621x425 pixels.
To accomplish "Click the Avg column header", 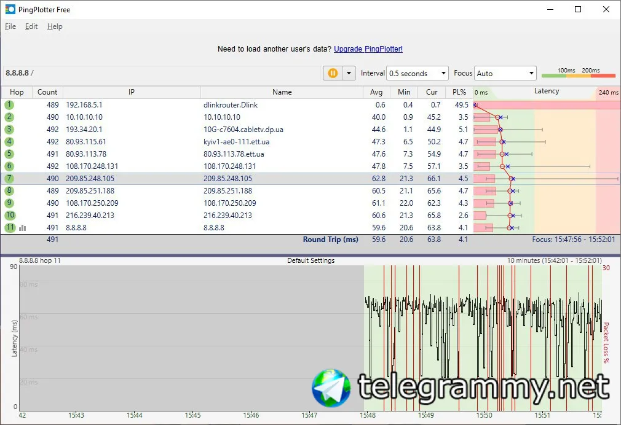I will click(376, 92).
